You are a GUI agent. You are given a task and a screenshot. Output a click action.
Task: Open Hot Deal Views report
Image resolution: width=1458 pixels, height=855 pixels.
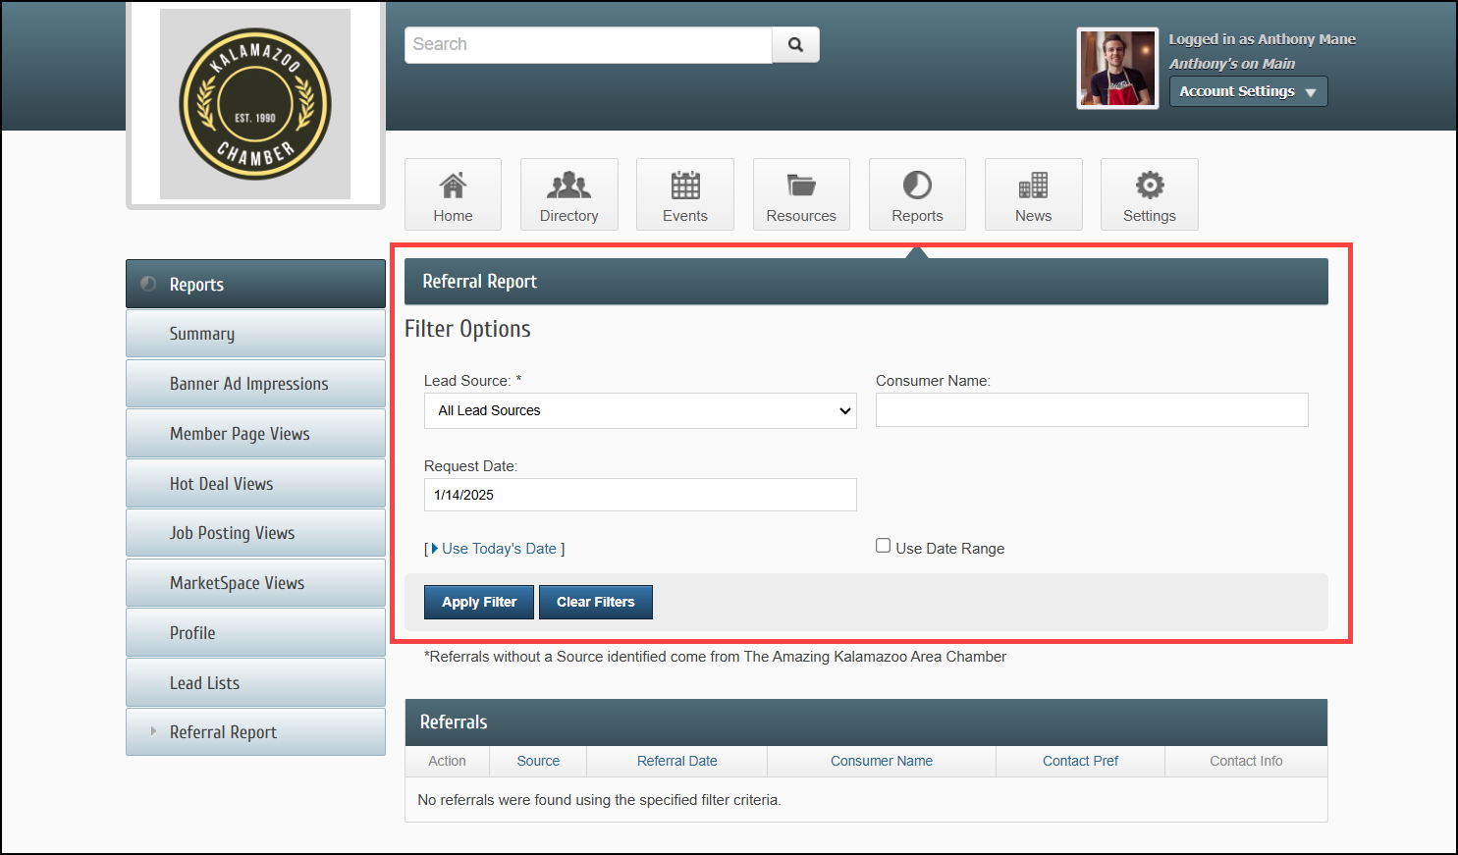[221, 484]
